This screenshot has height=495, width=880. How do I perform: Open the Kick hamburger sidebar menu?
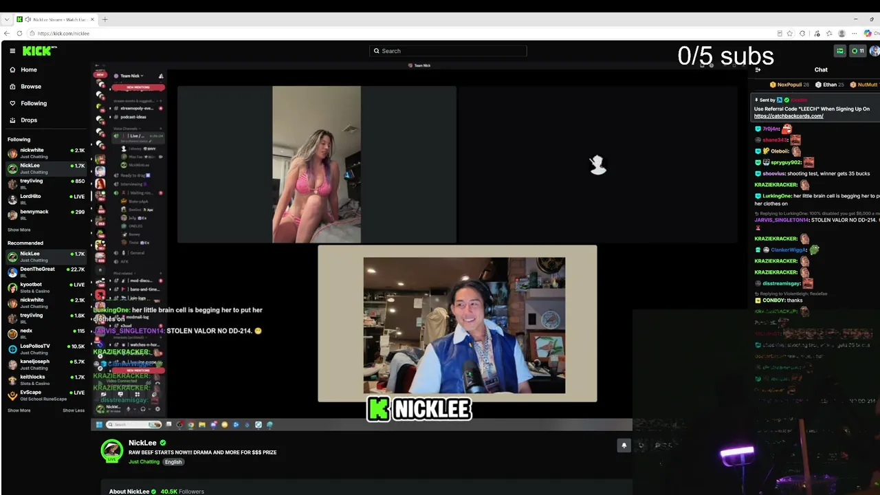12,51
